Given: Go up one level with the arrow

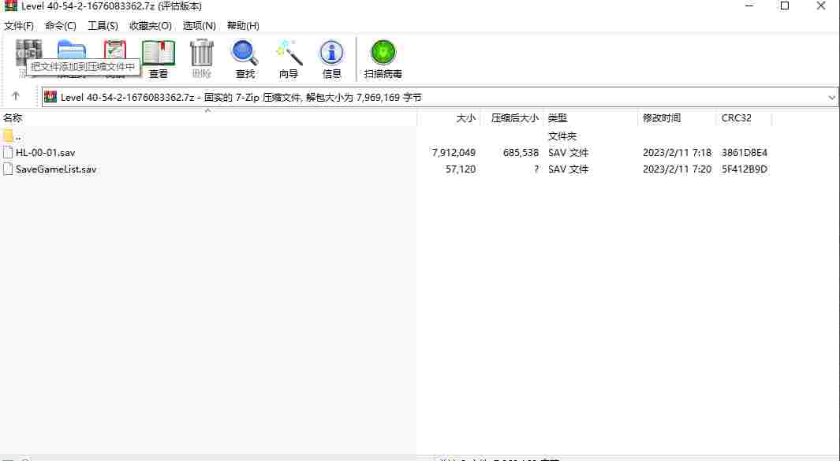Looking at the screenshot, I should tap(16, 96).
